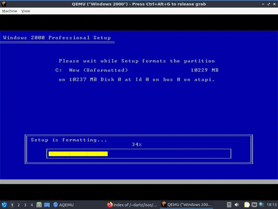Screen dimensions: 278x209
Task: Click the QEMU logo in the title bar
Action: [4, 4]
